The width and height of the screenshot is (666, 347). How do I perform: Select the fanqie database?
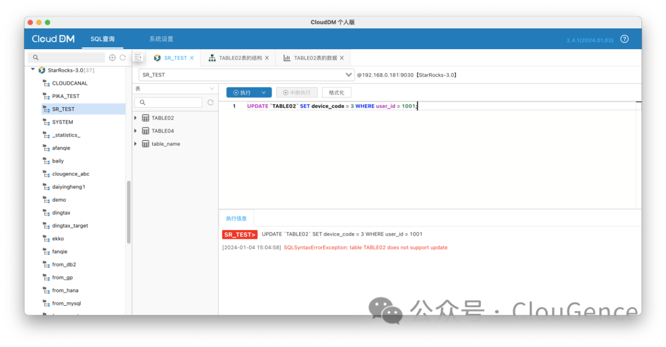coord(59,252)
